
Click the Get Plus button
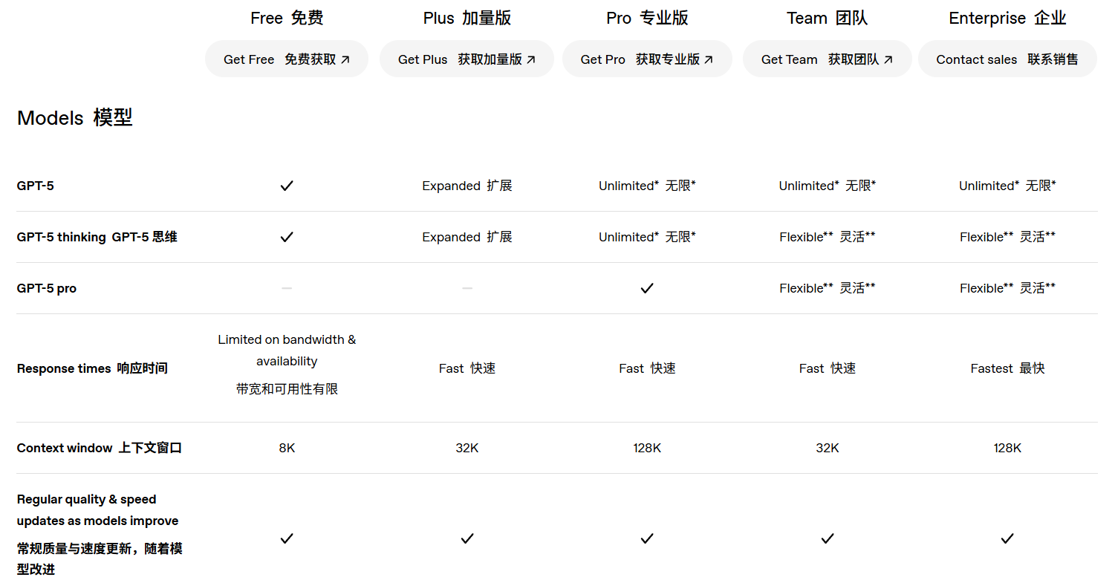467,59
